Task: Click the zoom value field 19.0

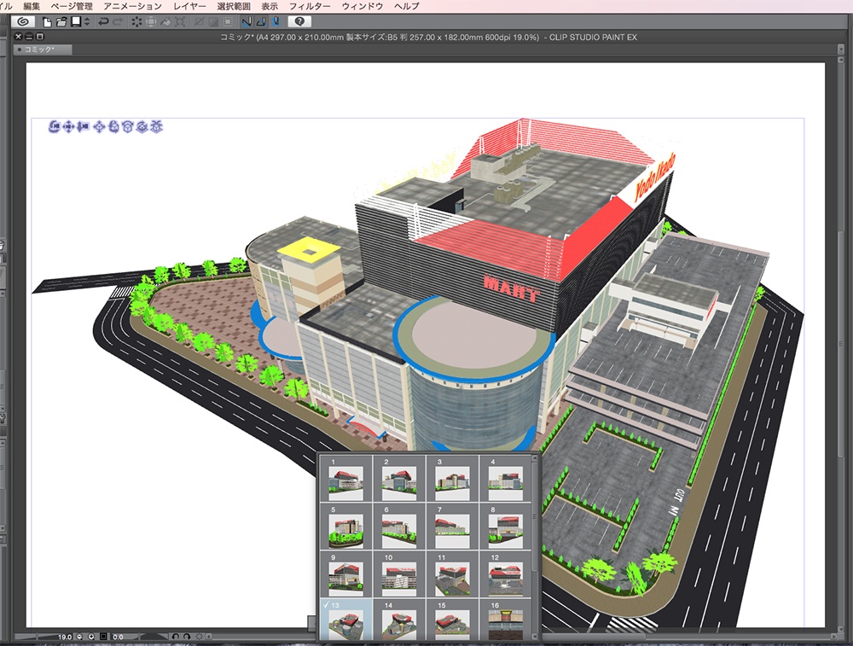Action: pos(65,637)
